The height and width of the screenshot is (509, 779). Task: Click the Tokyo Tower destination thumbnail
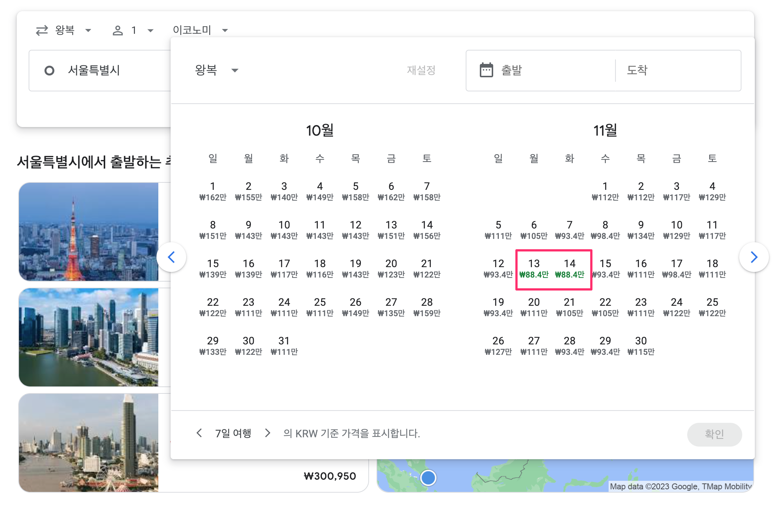[89, 231]
